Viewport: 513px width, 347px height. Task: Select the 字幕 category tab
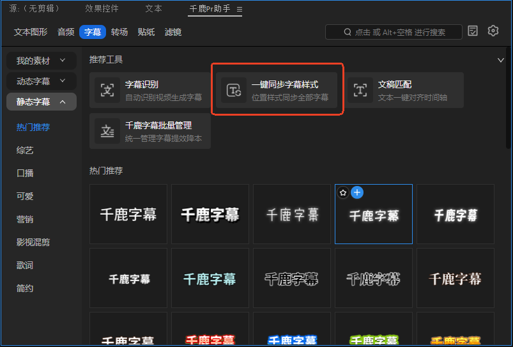click(93, 32)
